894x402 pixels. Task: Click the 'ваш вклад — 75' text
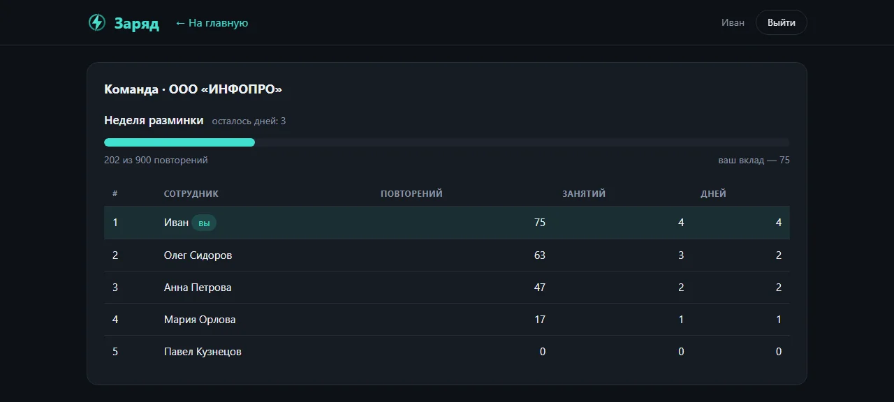[x=754, y=160]
